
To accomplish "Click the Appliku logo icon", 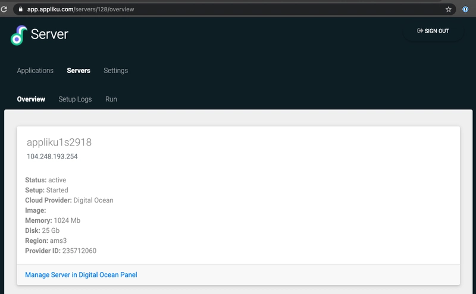I will coord(19,35).
